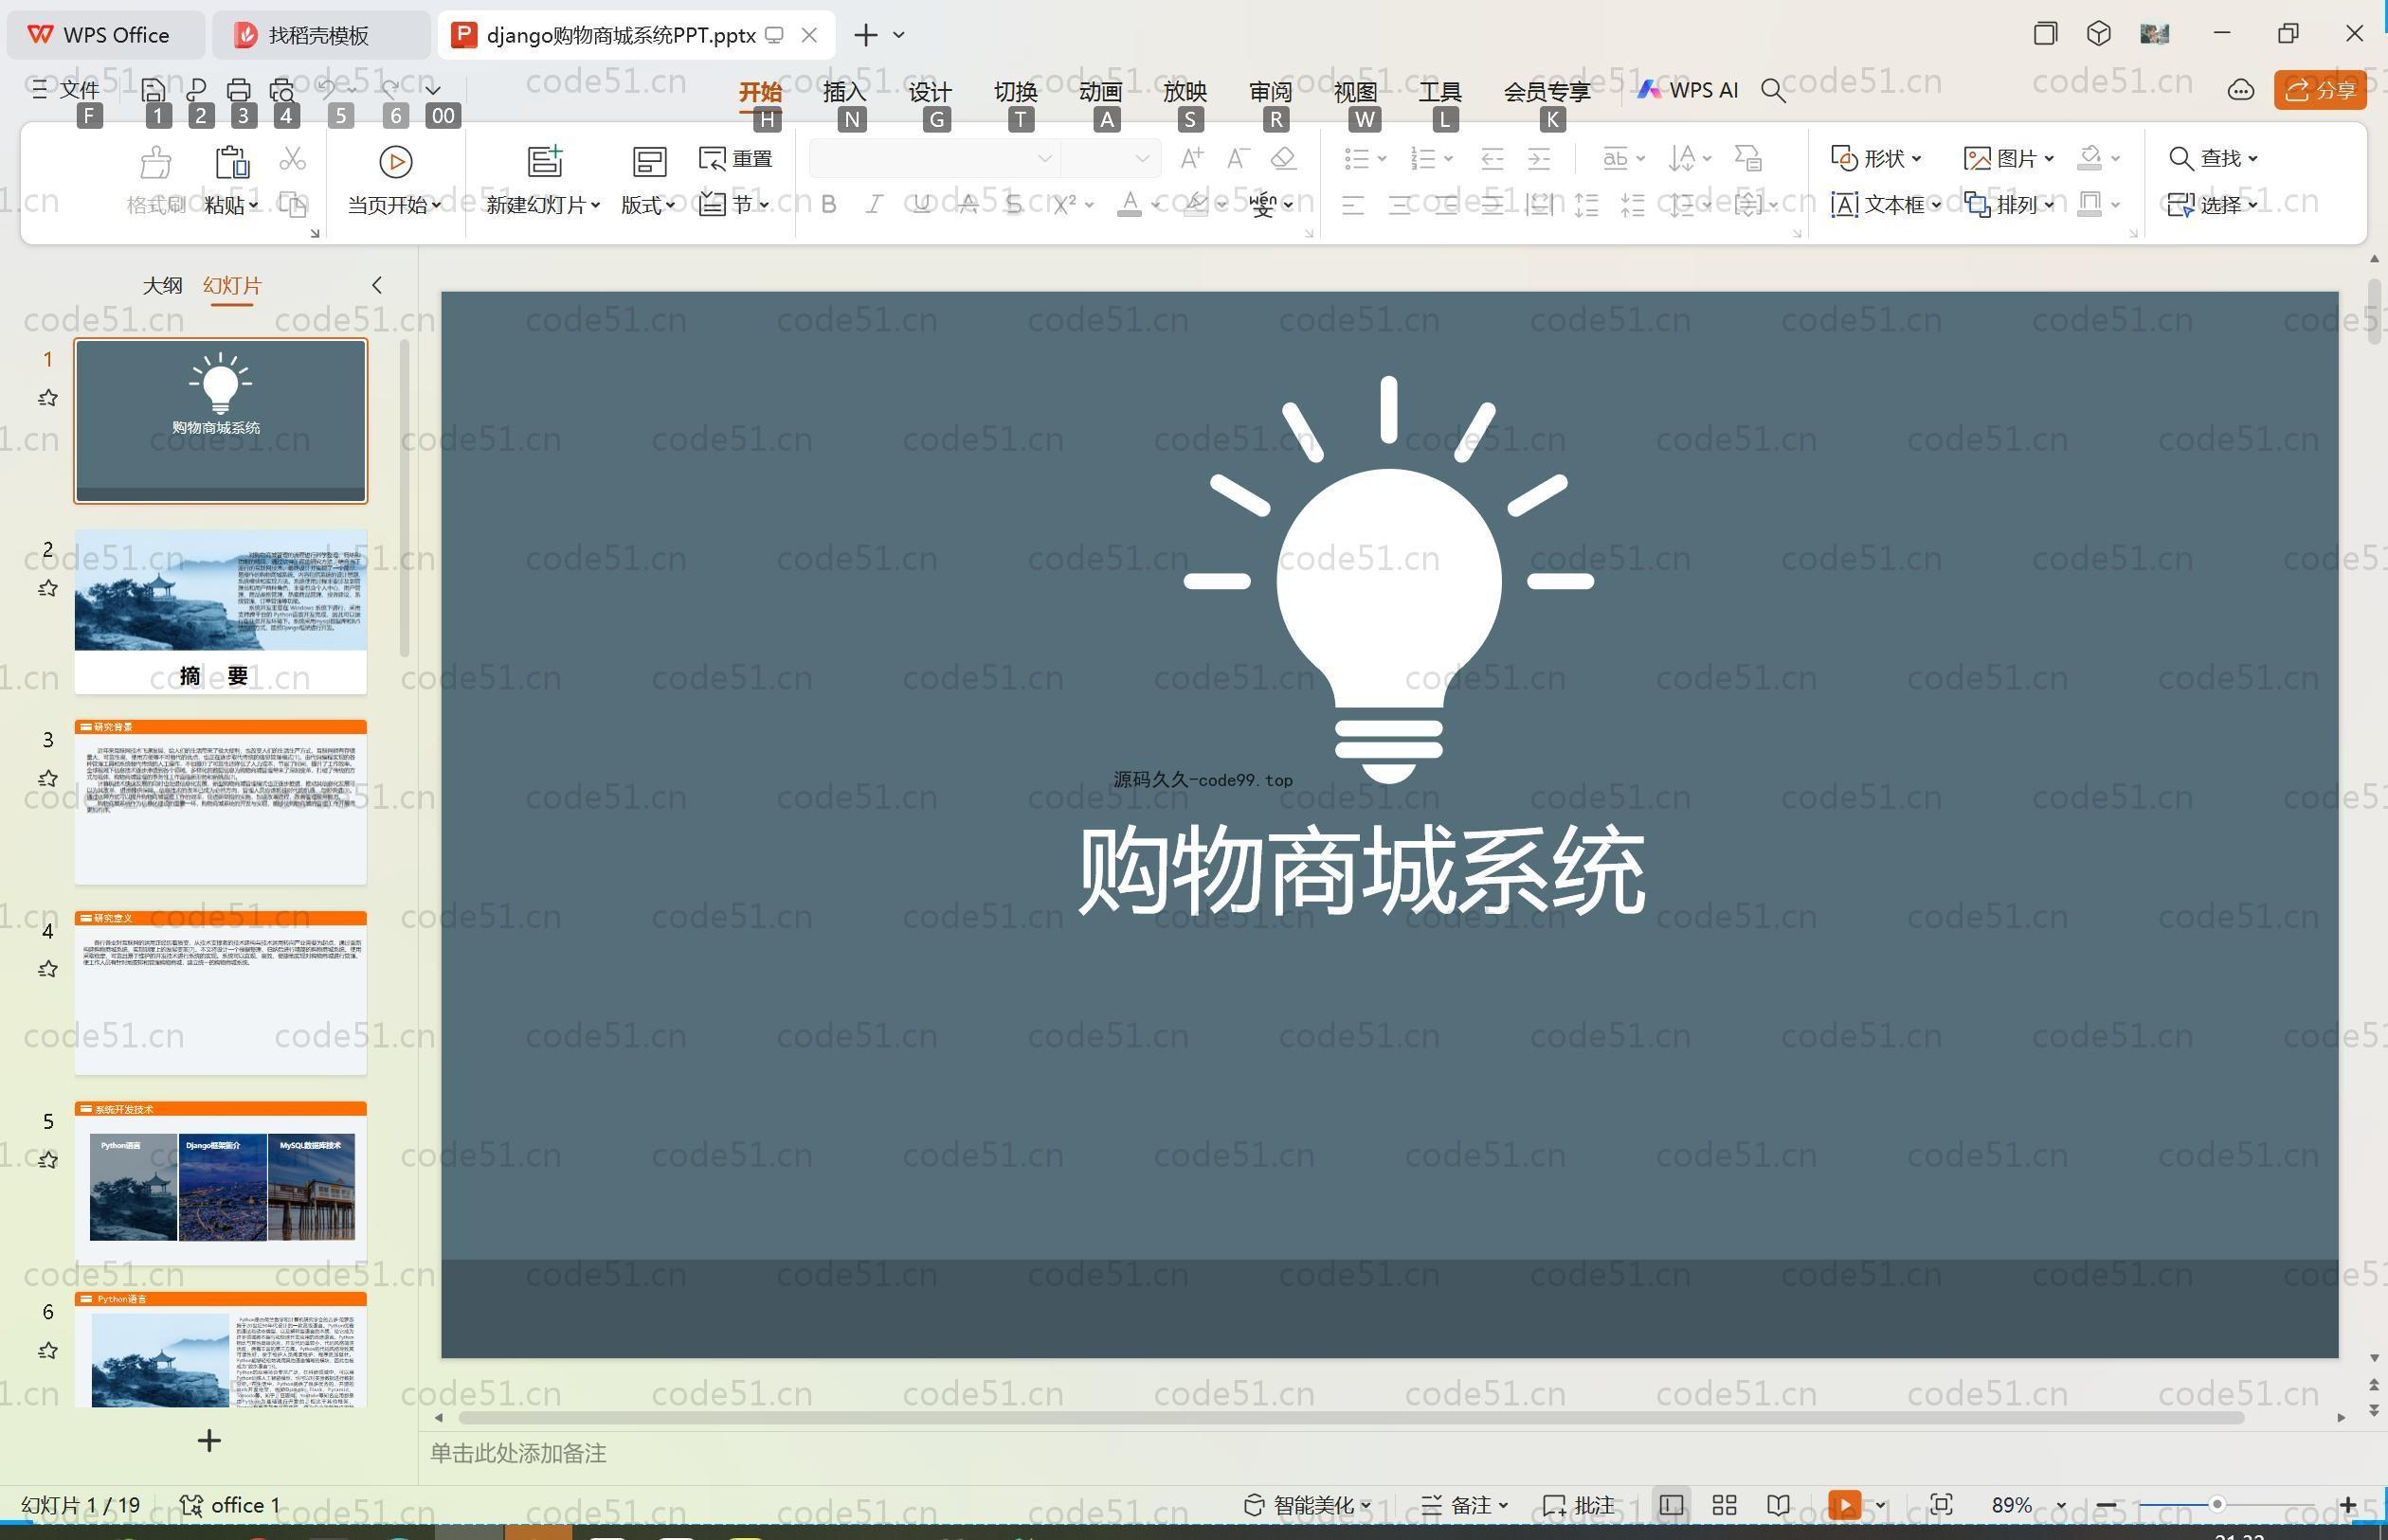This screenshot has width=2388, height=1540.
Task: Select slide 5 系统开发技术 thumbnail
Action: click(x=220, y=1183)
